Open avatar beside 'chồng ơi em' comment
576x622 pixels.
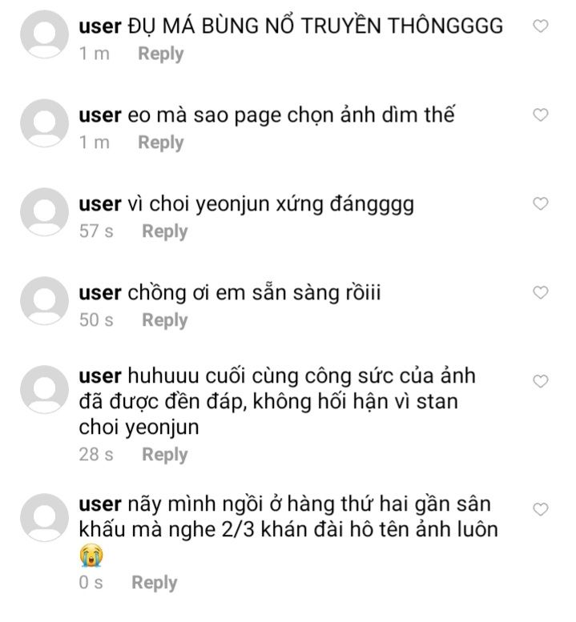point(44,301)
